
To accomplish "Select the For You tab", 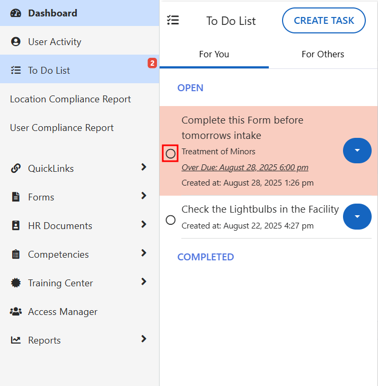I will coord(214,54).
